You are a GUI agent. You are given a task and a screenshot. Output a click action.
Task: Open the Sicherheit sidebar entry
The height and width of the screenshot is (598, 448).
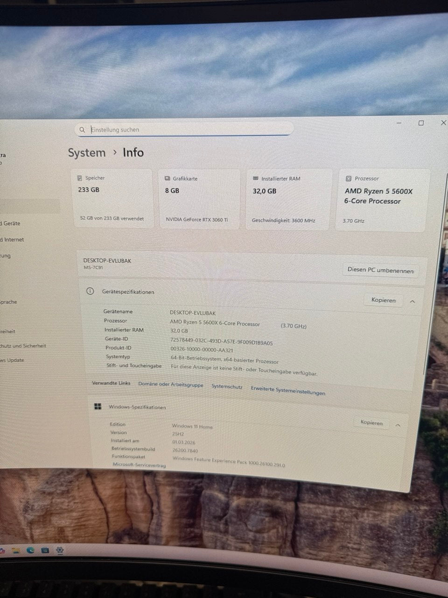(23, 346)
